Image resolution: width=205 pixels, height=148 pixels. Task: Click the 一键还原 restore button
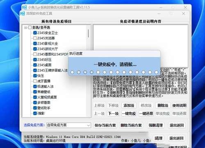[x=146, y=114]
